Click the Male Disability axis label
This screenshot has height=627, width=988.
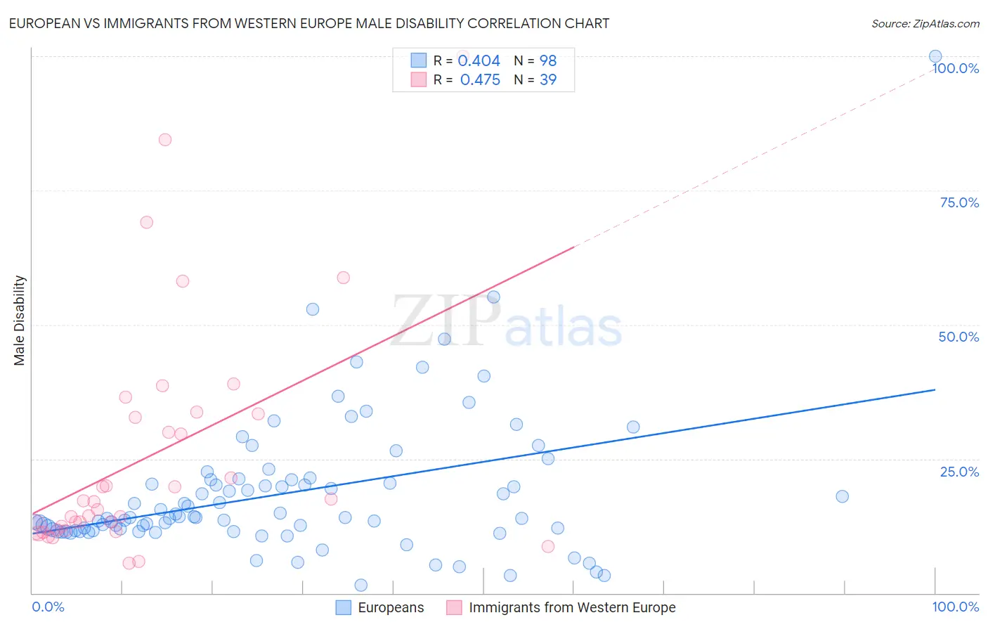pyautogui.click(x=20, y=321)
